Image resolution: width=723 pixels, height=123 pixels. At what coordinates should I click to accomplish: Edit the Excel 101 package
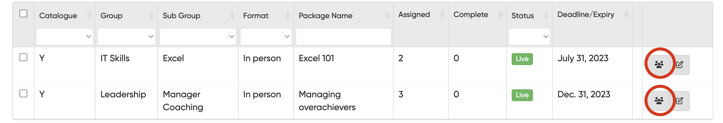pos(680,64)
